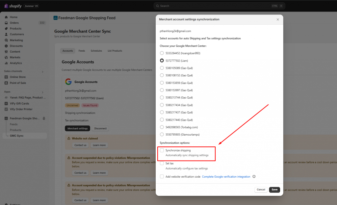Image resolution: width=337 pixels, height=205 pixels.
Task: Click the Merchant settings button
Action: (78, 129)
